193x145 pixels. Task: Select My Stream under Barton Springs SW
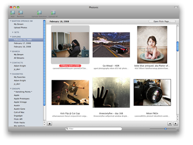click(19, 24)
